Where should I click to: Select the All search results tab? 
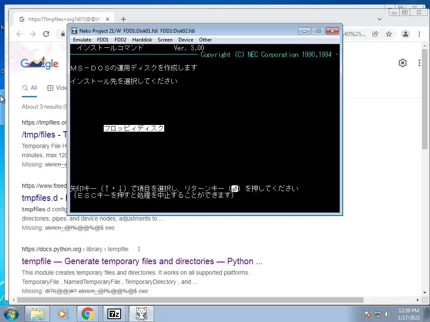(30, 88)
